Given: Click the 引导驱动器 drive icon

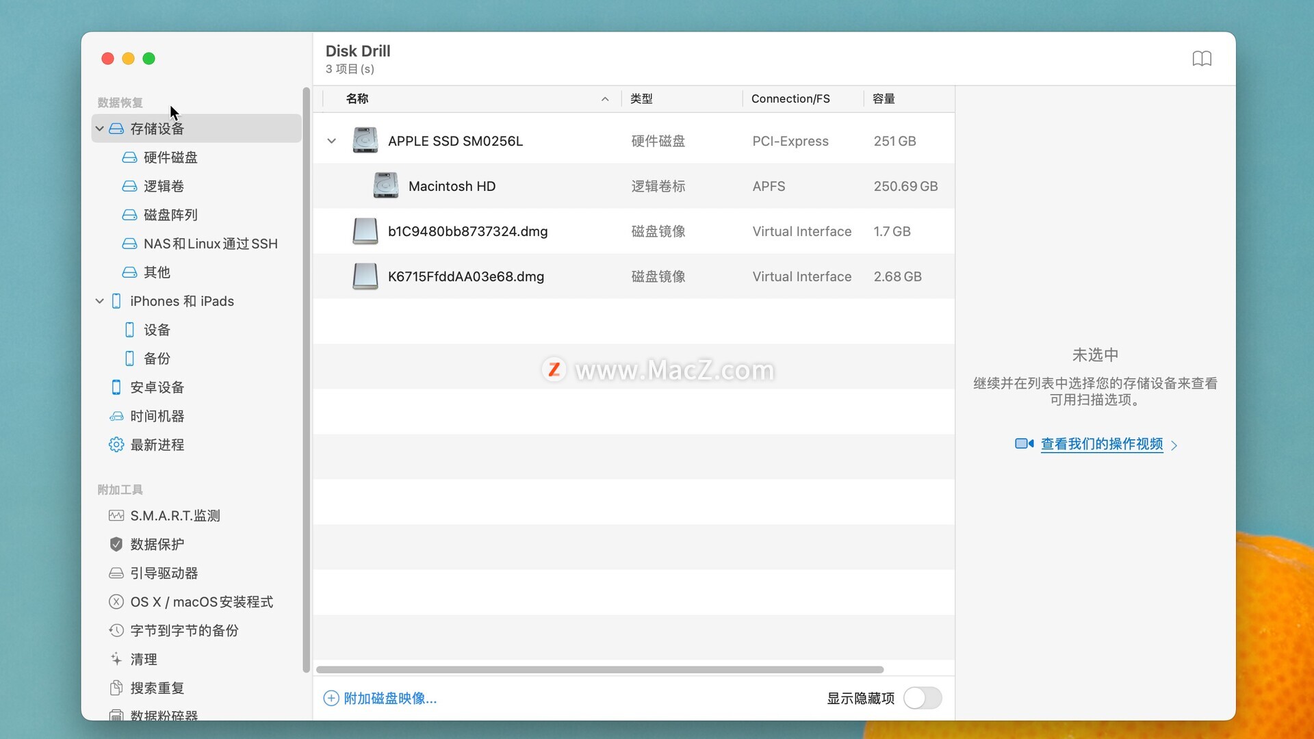Looking at the screenshot, I should tap(116, 573).
